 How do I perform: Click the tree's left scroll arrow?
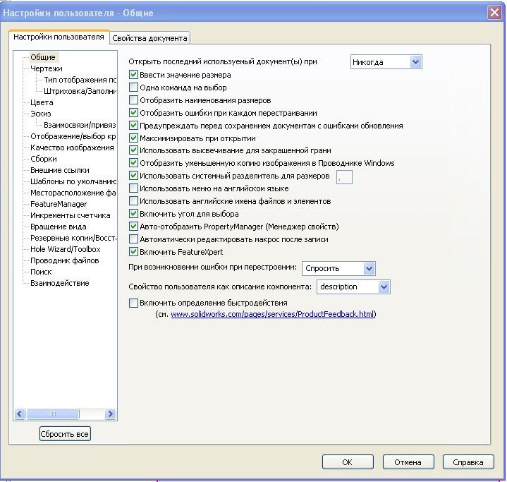(x=20, y=414)
